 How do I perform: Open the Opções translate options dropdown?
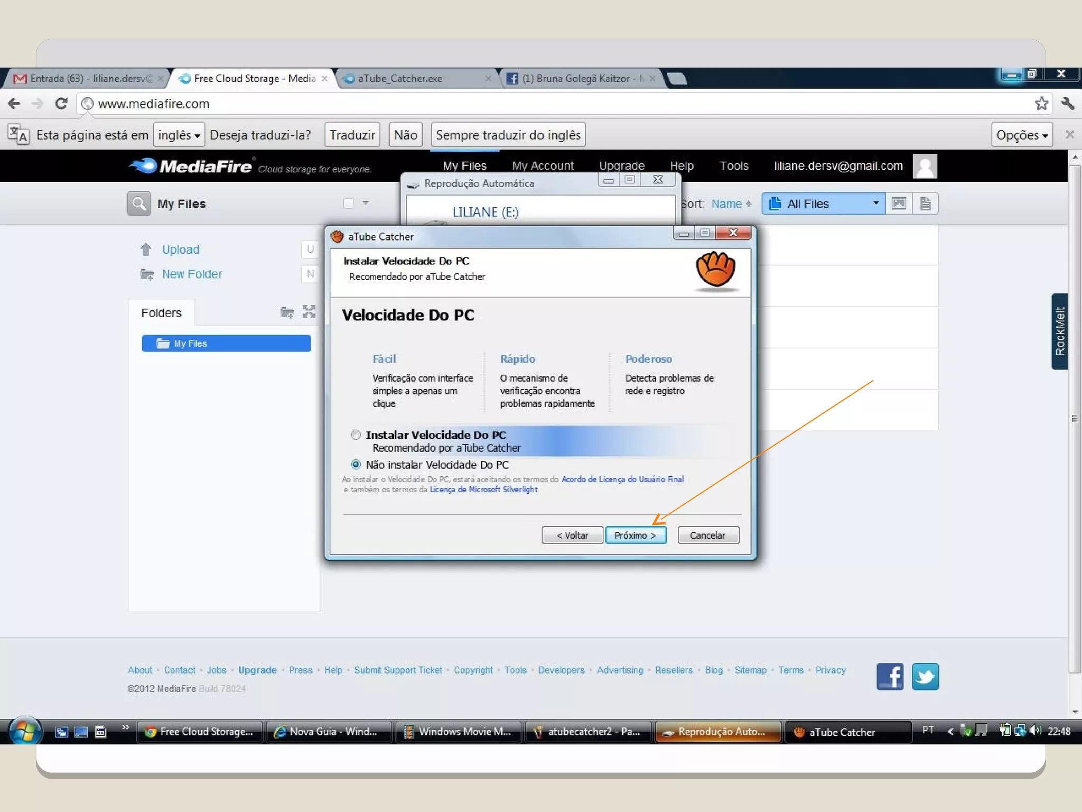coord(1021,135)
